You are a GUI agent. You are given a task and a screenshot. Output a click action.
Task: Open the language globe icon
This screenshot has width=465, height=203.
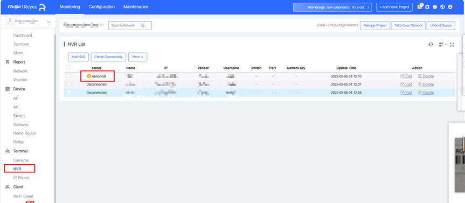click(442, 7)
